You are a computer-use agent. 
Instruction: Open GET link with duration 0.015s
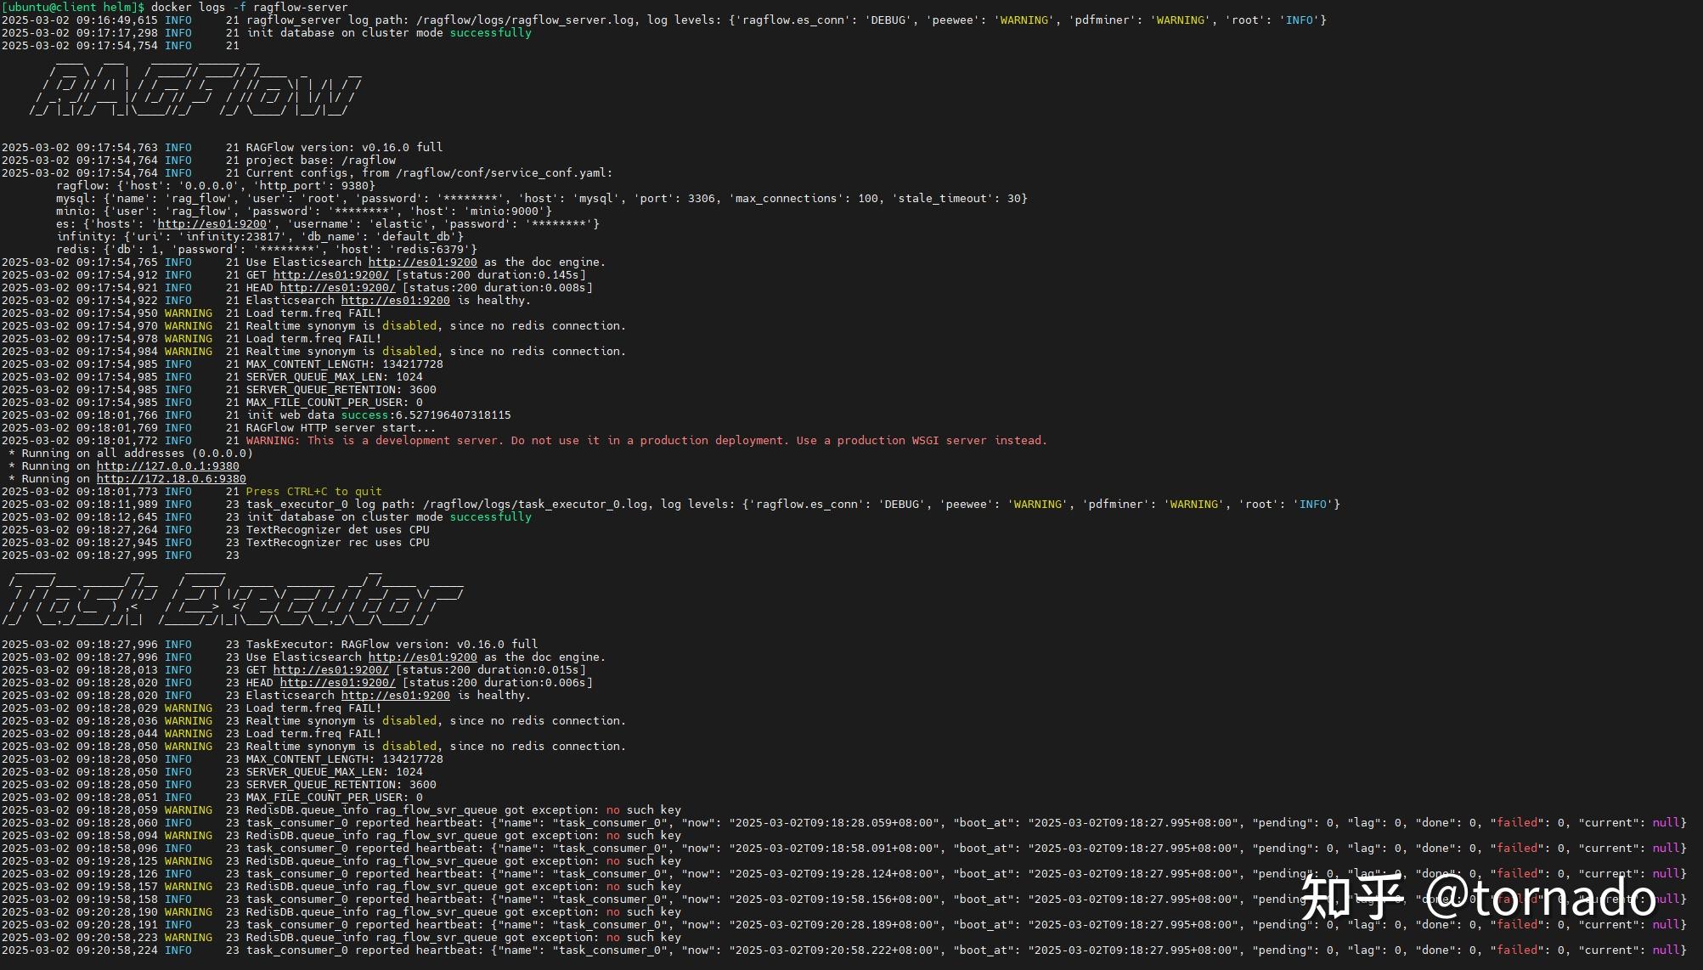[330, 670]
